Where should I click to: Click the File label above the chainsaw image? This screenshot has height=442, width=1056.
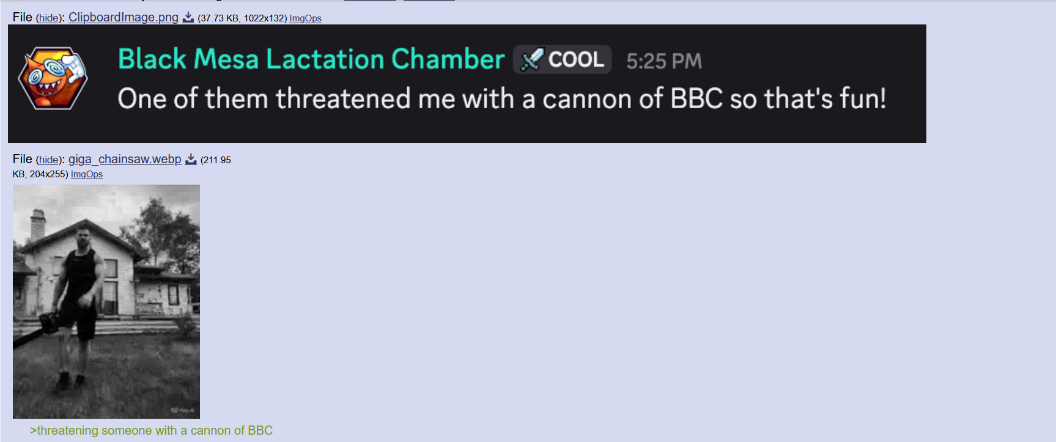point(22,159)
